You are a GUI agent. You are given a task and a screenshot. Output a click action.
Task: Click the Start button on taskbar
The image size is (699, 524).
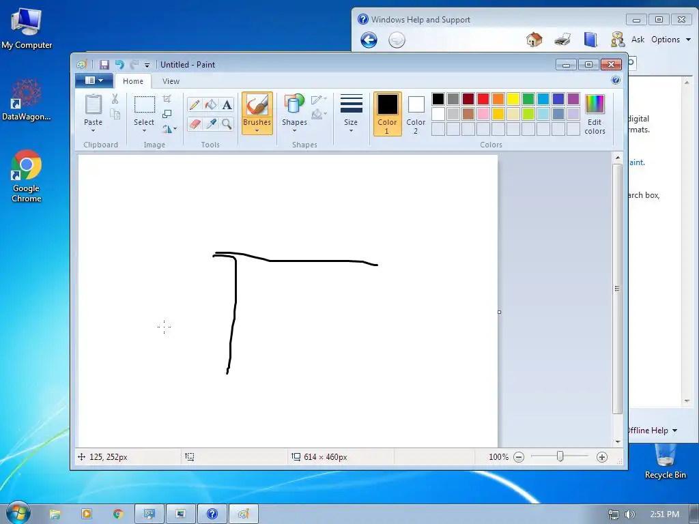pos(17,512)
